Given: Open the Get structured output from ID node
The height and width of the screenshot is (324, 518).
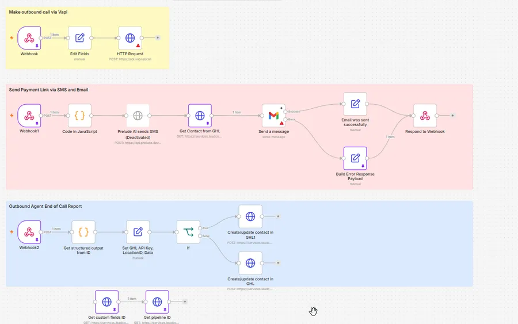Looking at the screenshot, I should tap(83, 232).
